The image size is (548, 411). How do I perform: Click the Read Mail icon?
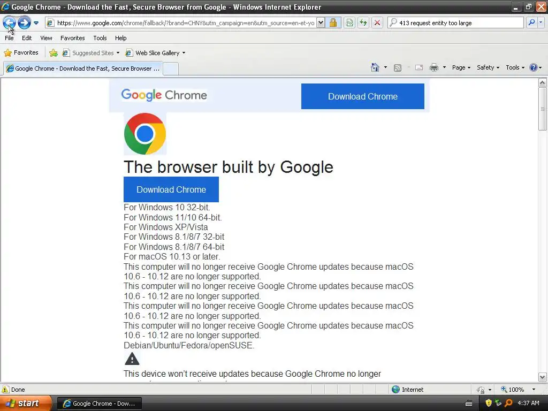coord(419,67)
